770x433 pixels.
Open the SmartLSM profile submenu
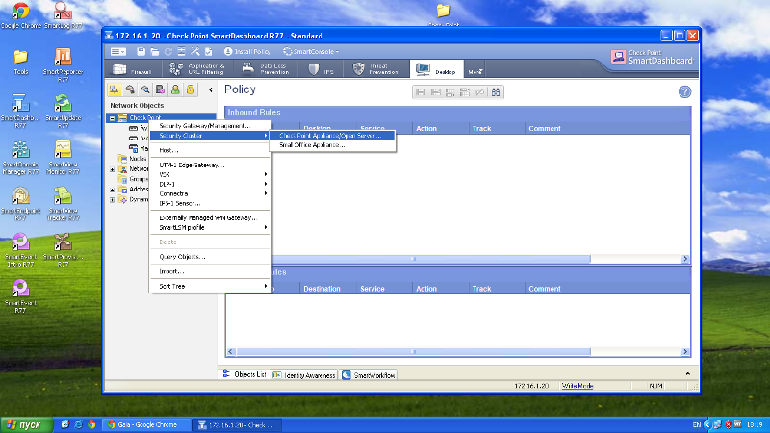pyautogui.click(x=210, y=228)
